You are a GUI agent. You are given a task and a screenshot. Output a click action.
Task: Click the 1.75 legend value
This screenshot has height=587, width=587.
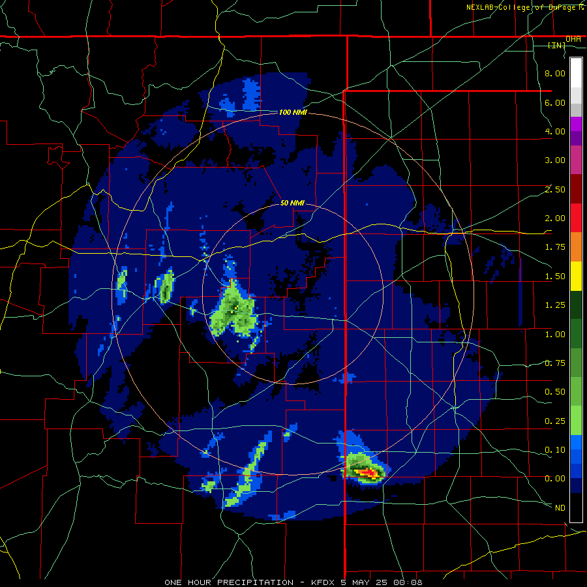(x=555, y=247)
